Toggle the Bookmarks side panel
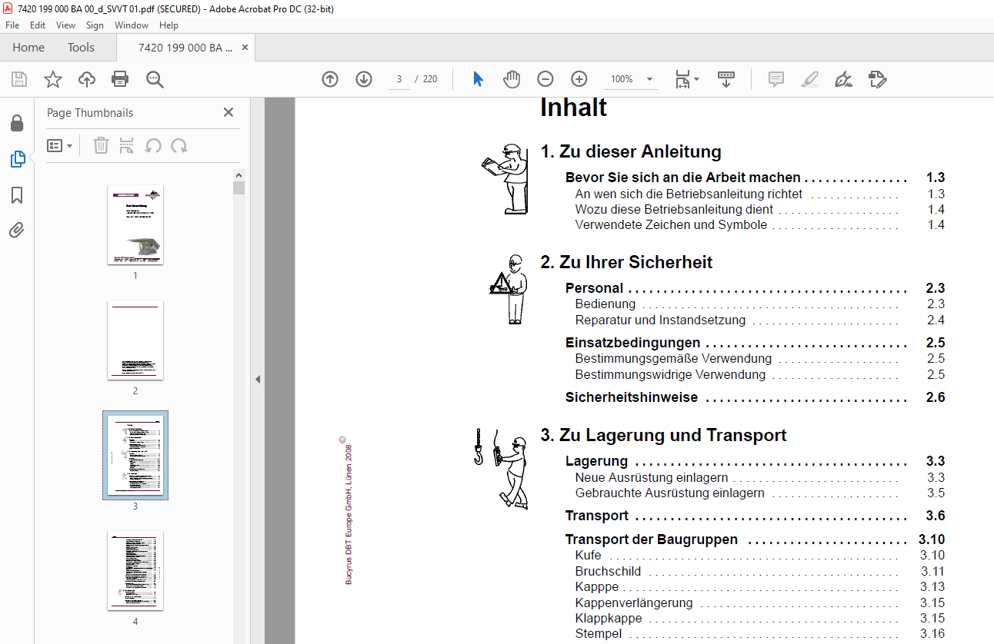Image resolution: width=994 pixels, height=644 pixels. tap(17, 195)
